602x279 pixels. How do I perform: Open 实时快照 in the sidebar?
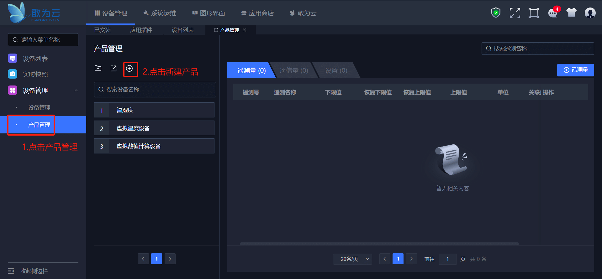pos(35,74)
